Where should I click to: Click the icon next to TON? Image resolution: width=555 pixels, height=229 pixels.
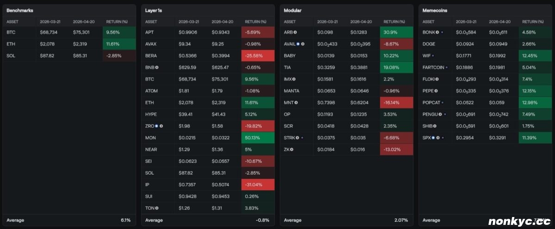(157, 208)
